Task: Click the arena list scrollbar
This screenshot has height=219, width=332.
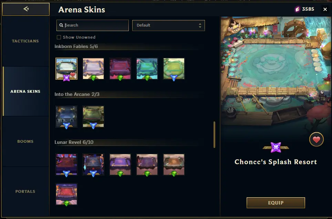Action: [x=214, y=135]
